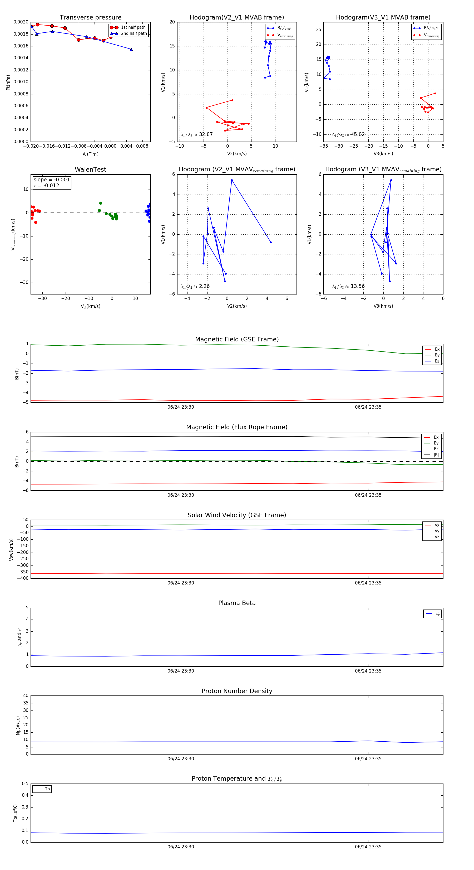Select the Vz entry in velocity legend
The width and height of the screenshot is (474, 870).
(432, 537)
